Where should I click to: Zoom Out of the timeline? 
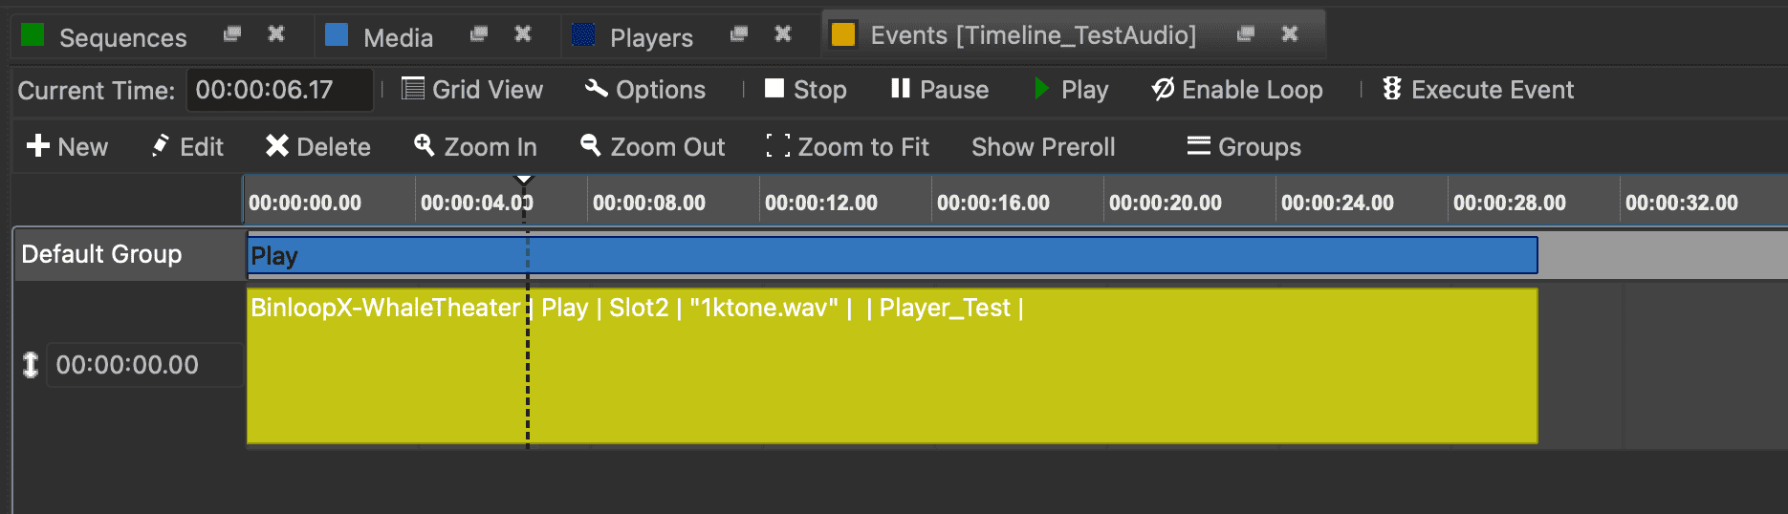653,147
